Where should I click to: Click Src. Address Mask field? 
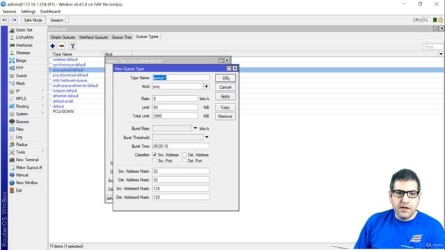point(181,172)
